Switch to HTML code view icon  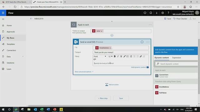pyautogui.click(x=95, y=59)
